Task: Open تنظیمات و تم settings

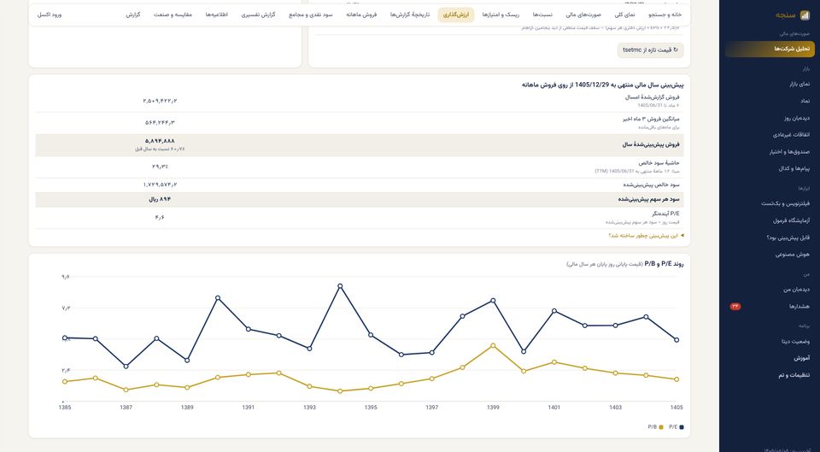Action: click(x=770, y=375)
